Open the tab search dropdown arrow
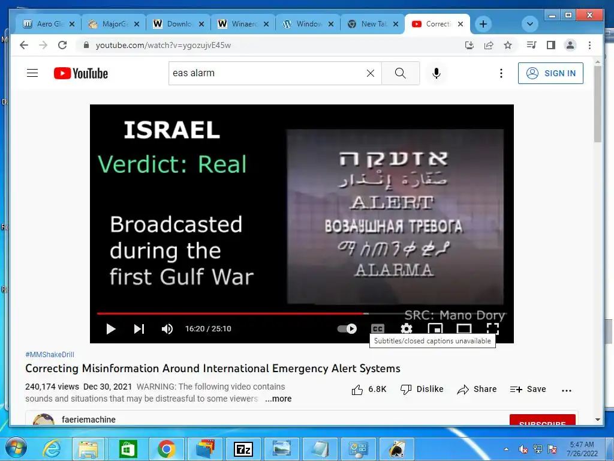This screenshot has height=461, width=614. [530, 24]
